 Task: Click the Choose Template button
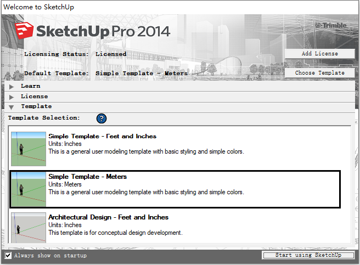pos(319,73)
